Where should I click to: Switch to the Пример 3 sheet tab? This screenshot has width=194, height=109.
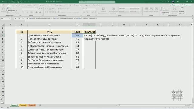point(32,105)
